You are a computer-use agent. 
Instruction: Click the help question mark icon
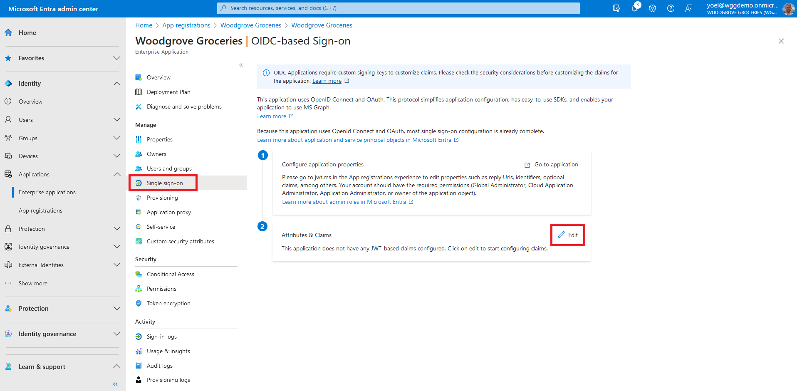[671, 8]
